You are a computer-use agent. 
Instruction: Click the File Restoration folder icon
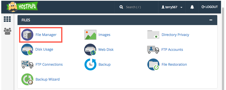tap(153, 64)
